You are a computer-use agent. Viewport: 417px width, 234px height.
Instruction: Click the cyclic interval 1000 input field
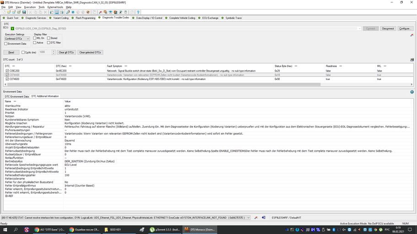45,52
